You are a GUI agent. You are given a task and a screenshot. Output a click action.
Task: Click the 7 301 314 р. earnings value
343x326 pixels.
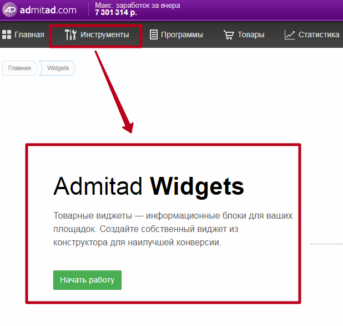(x=116, y=12)
